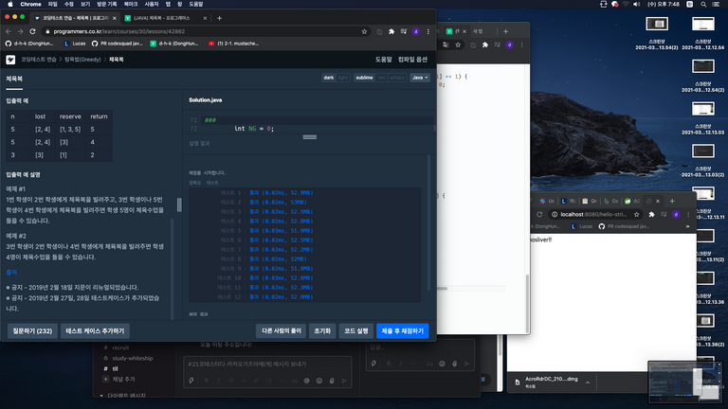Click 초기화 reset button

coord(322,331)
